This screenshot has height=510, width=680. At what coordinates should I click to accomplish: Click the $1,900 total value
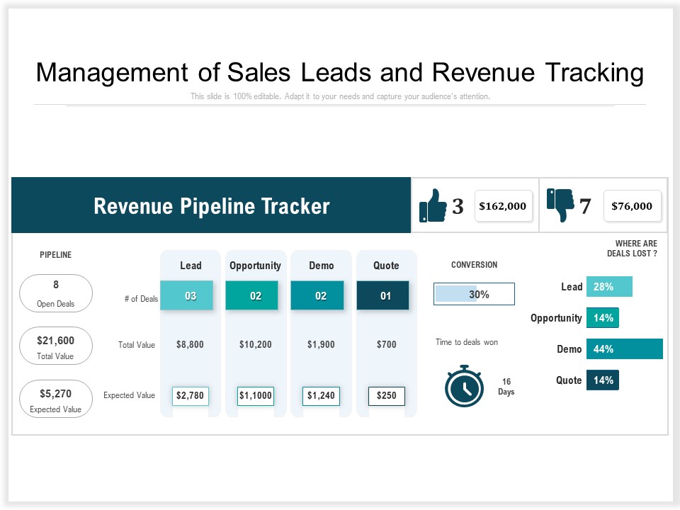pos(321,344)
